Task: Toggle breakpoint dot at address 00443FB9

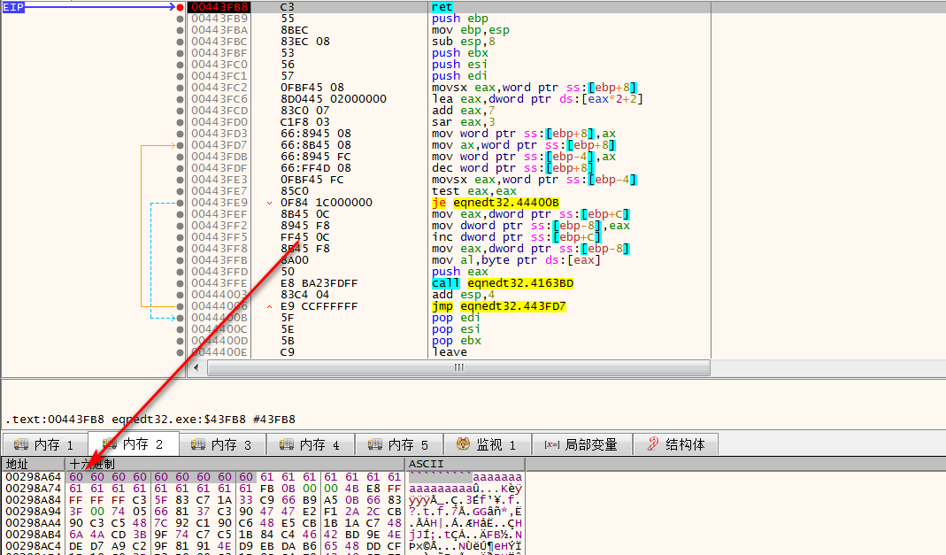Action: click(180, 19)
